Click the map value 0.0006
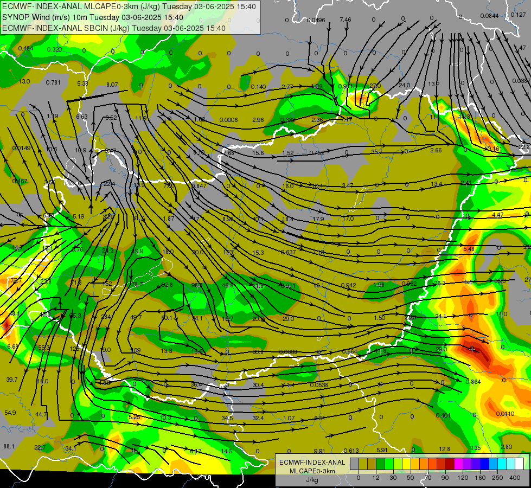531x488 pixels. tap(228, 120)
